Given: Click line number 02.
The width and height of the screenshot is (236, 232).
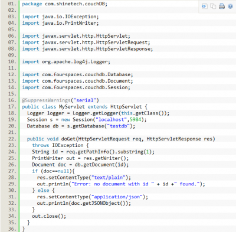Looking at the screenshot, I should point(12,10).
